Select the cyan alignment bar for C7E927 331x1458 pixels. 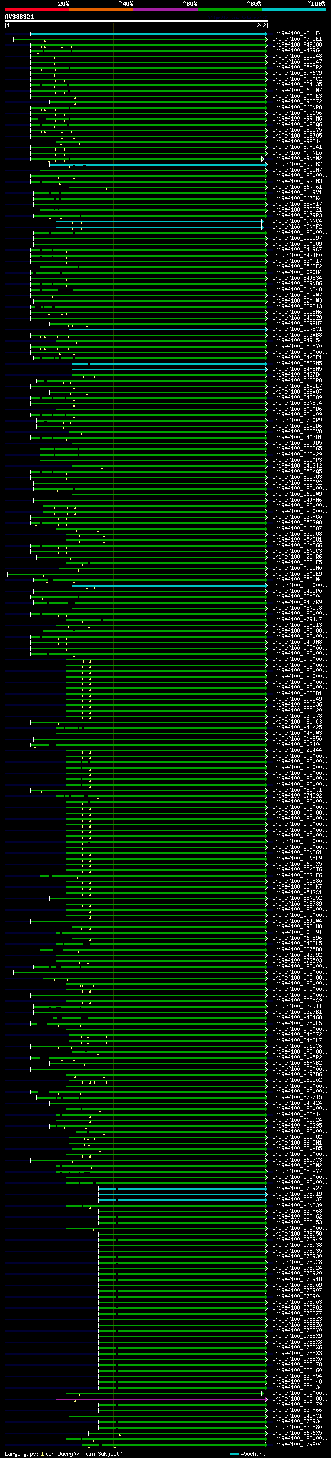[x=183, y=1189]
